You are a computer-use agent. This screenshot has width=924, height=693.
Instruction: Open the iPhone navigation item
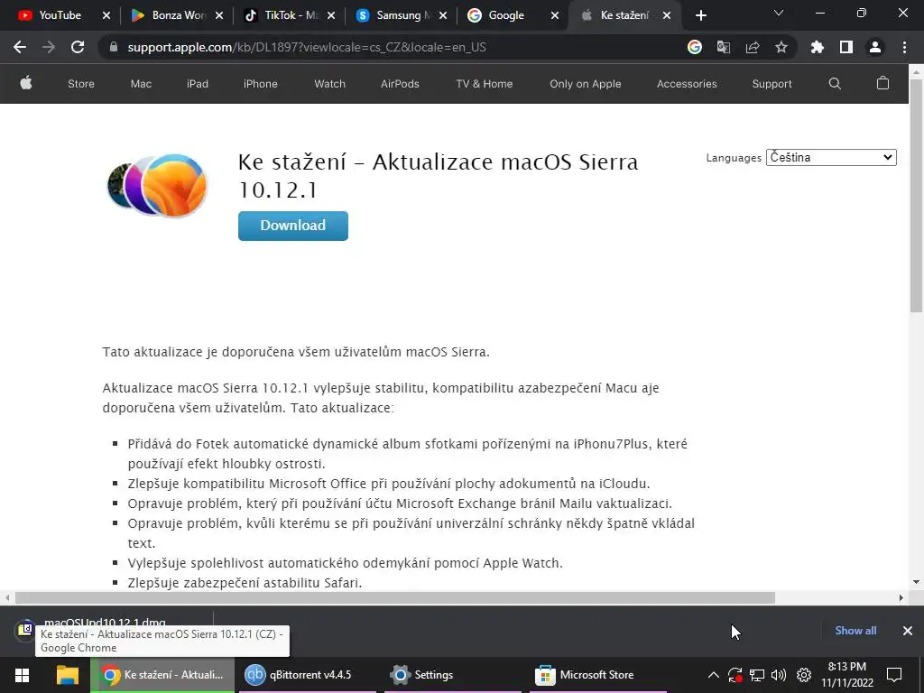[261, 84]
